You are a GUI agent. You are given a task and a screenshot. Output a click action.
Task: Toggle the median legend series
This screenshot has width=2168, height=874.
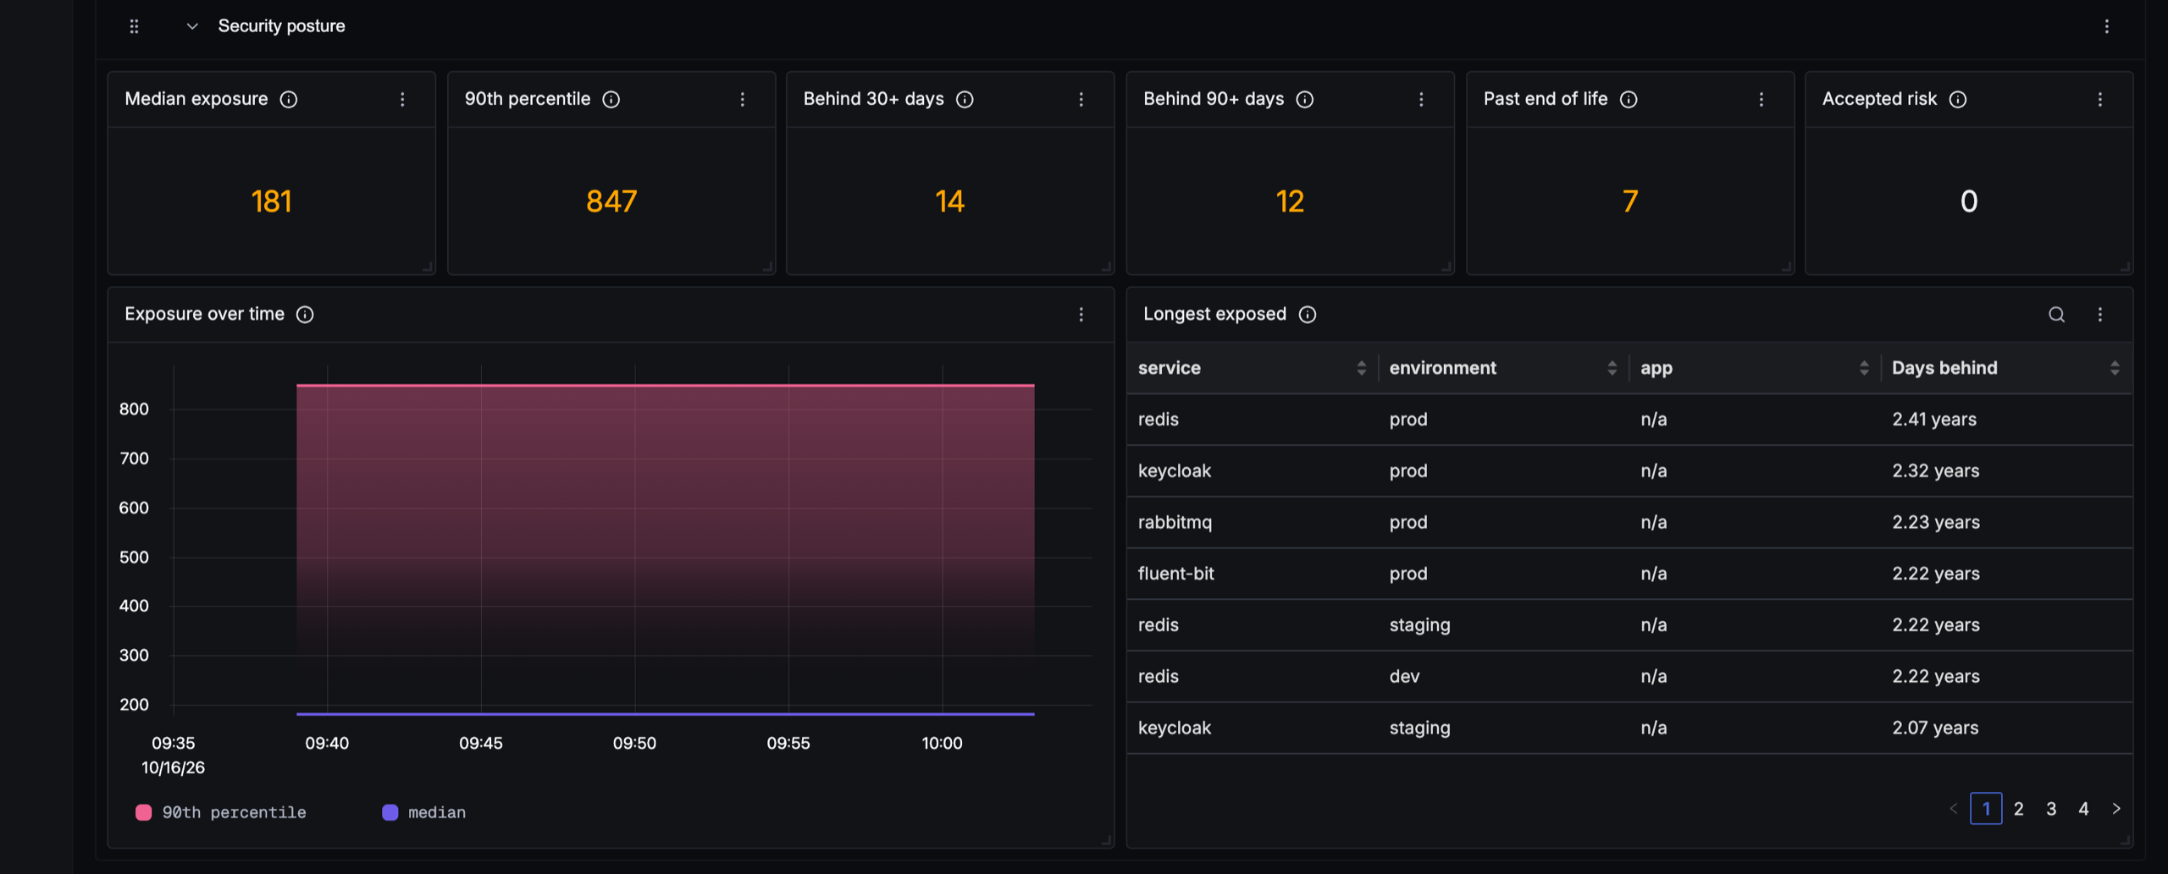point(424,812)
